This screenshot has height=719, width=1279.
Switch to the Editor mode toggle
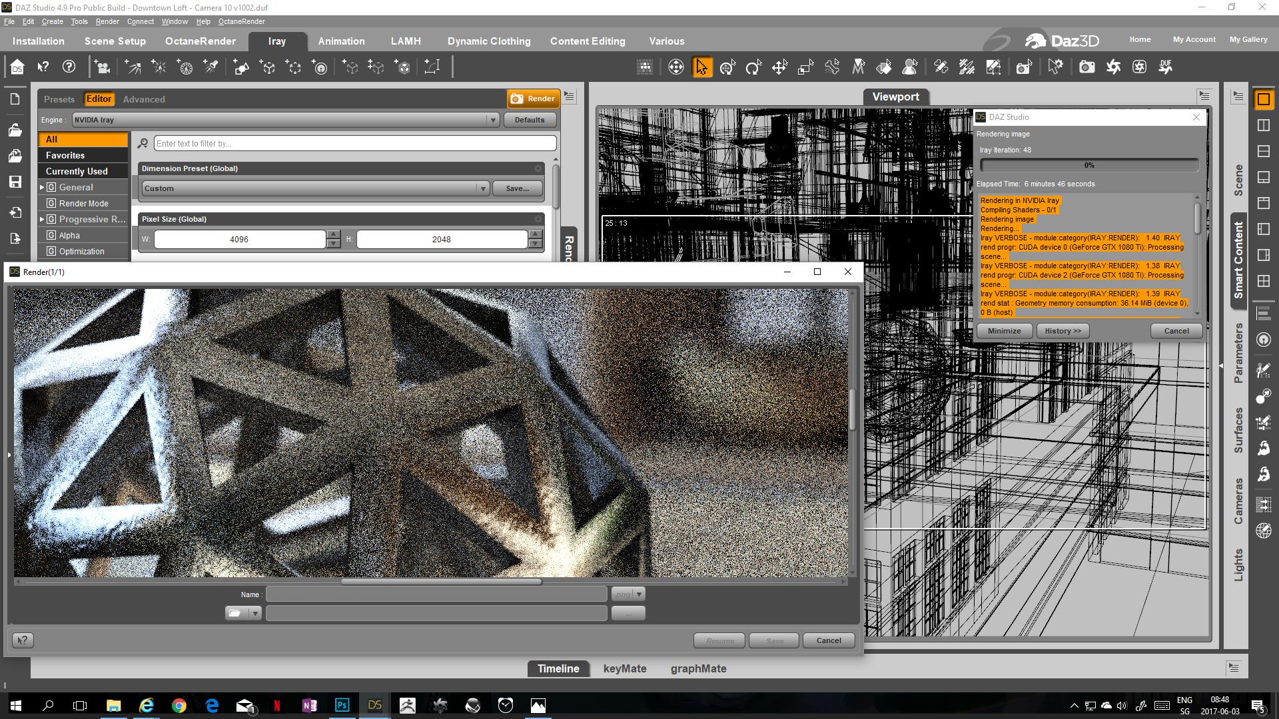(99, 99)
